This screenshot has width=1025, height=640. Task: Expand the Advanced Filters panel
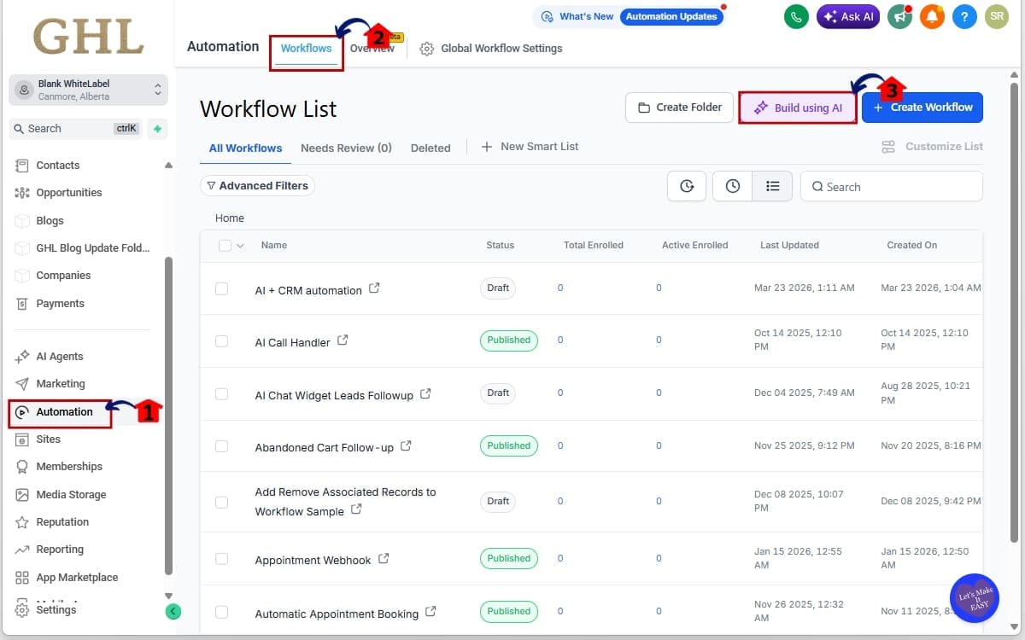coord(257,185)
